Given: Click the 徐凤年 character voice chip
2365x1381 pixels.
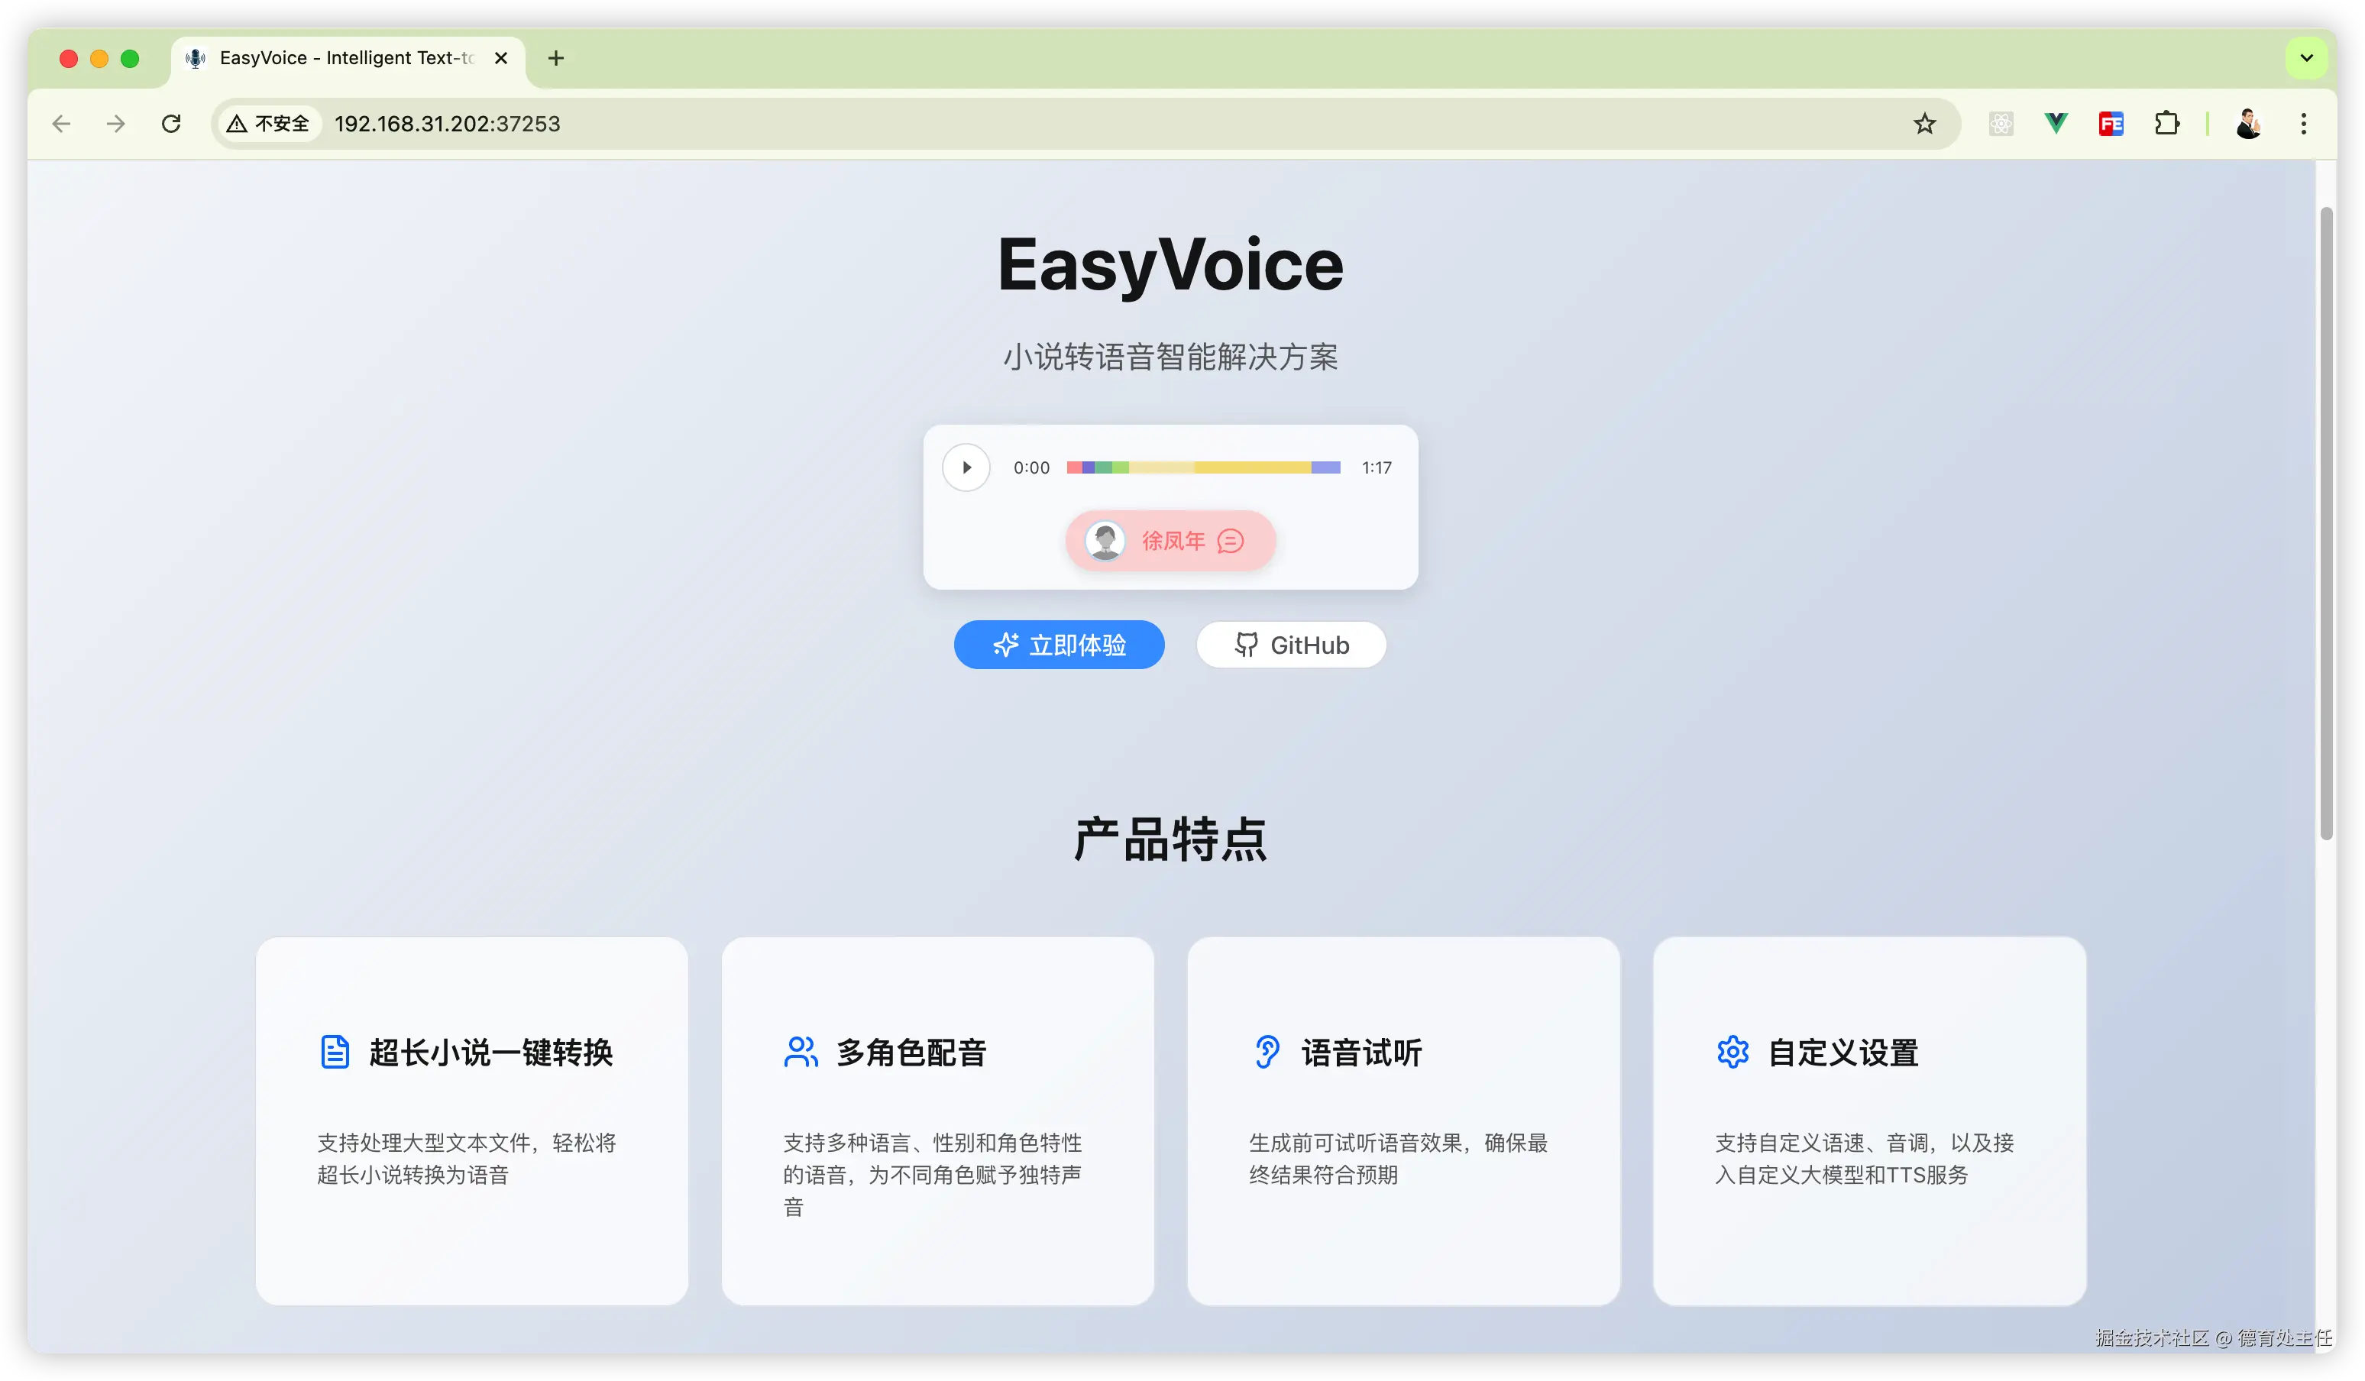Looking at the screenshot, I should click(1170, 540).
